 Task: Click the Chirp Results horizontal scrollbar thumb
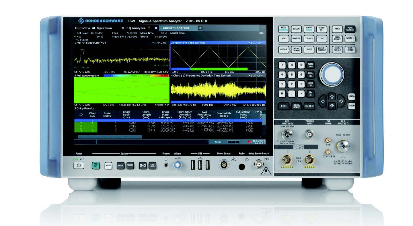coord(110,137)
